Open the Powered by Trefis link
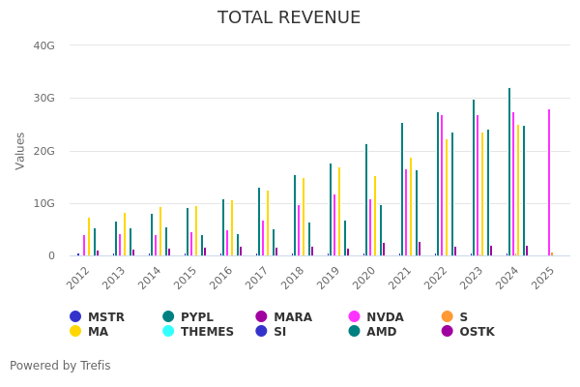580x387 pixels. pos(60,366)
